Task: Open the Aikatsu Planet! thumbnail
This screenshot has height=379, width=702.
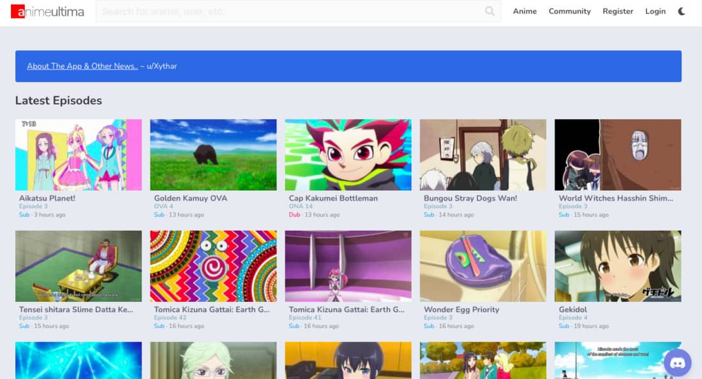Action: pyautogui.click(x=78, y=155)
